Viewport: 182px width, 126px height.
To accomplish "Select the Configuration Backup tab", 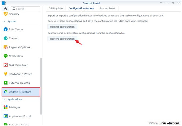I will click(x=81, y=9).
